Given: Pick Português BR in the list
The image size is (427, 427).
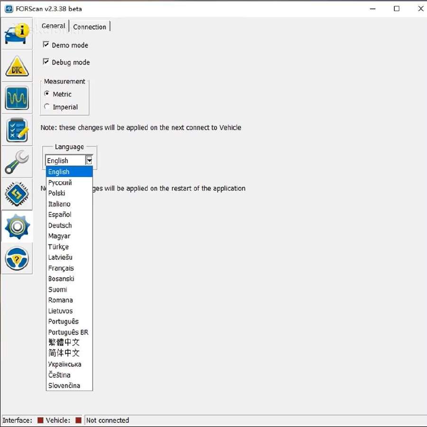Looking at the screenshot, I should (x=69, y=332).
